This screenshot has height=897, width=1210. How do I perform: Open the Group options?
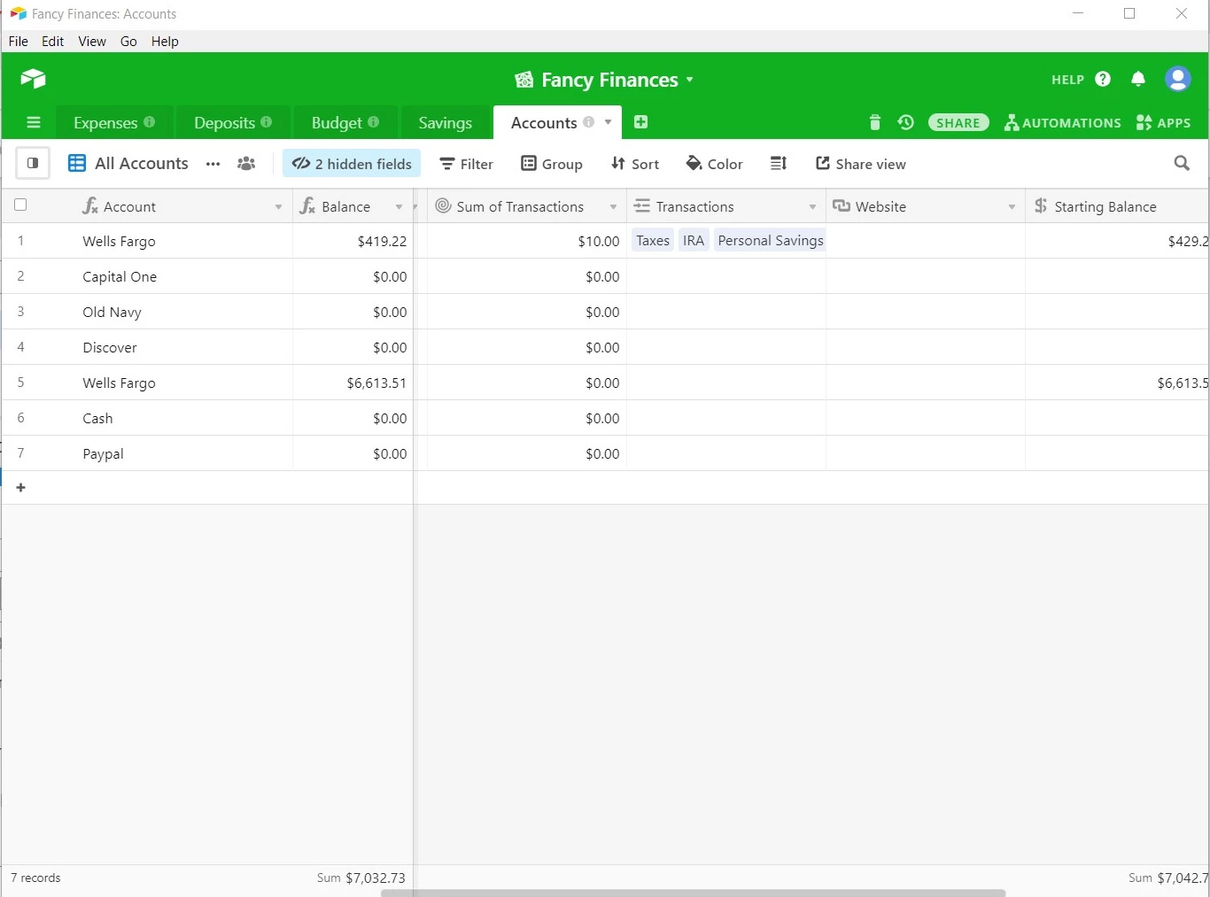click(x=552, y=164)
